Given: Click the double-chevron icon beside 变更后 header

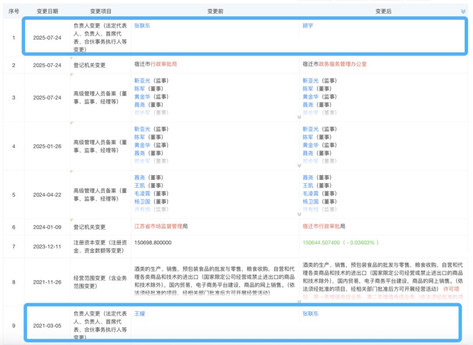Looking at the screenshot, I should pos(463,11).
